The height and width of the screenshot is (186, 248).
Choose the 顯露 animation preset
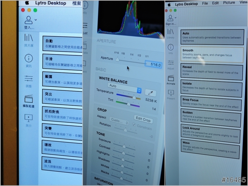(62, 79)
